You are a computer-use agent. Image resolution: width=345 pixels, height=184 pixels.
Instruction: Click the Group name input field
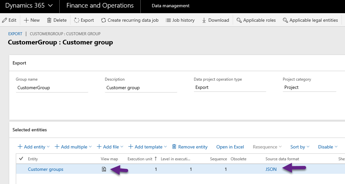pyautogui.click(x=52, y=88)
